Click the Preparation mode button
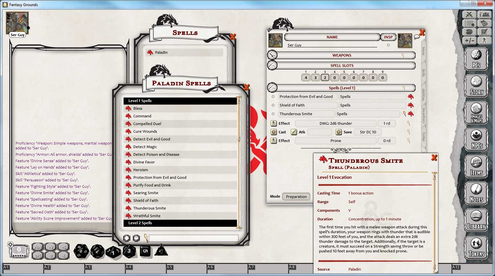The width and height of the screenshot is (495, 276). coord(296,196)
